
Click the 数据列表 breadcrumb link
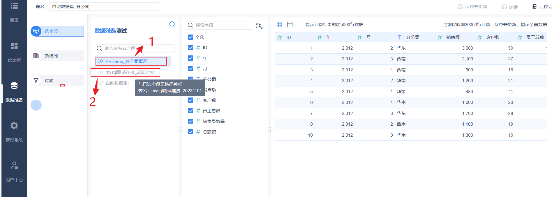[x=105, y=31]
